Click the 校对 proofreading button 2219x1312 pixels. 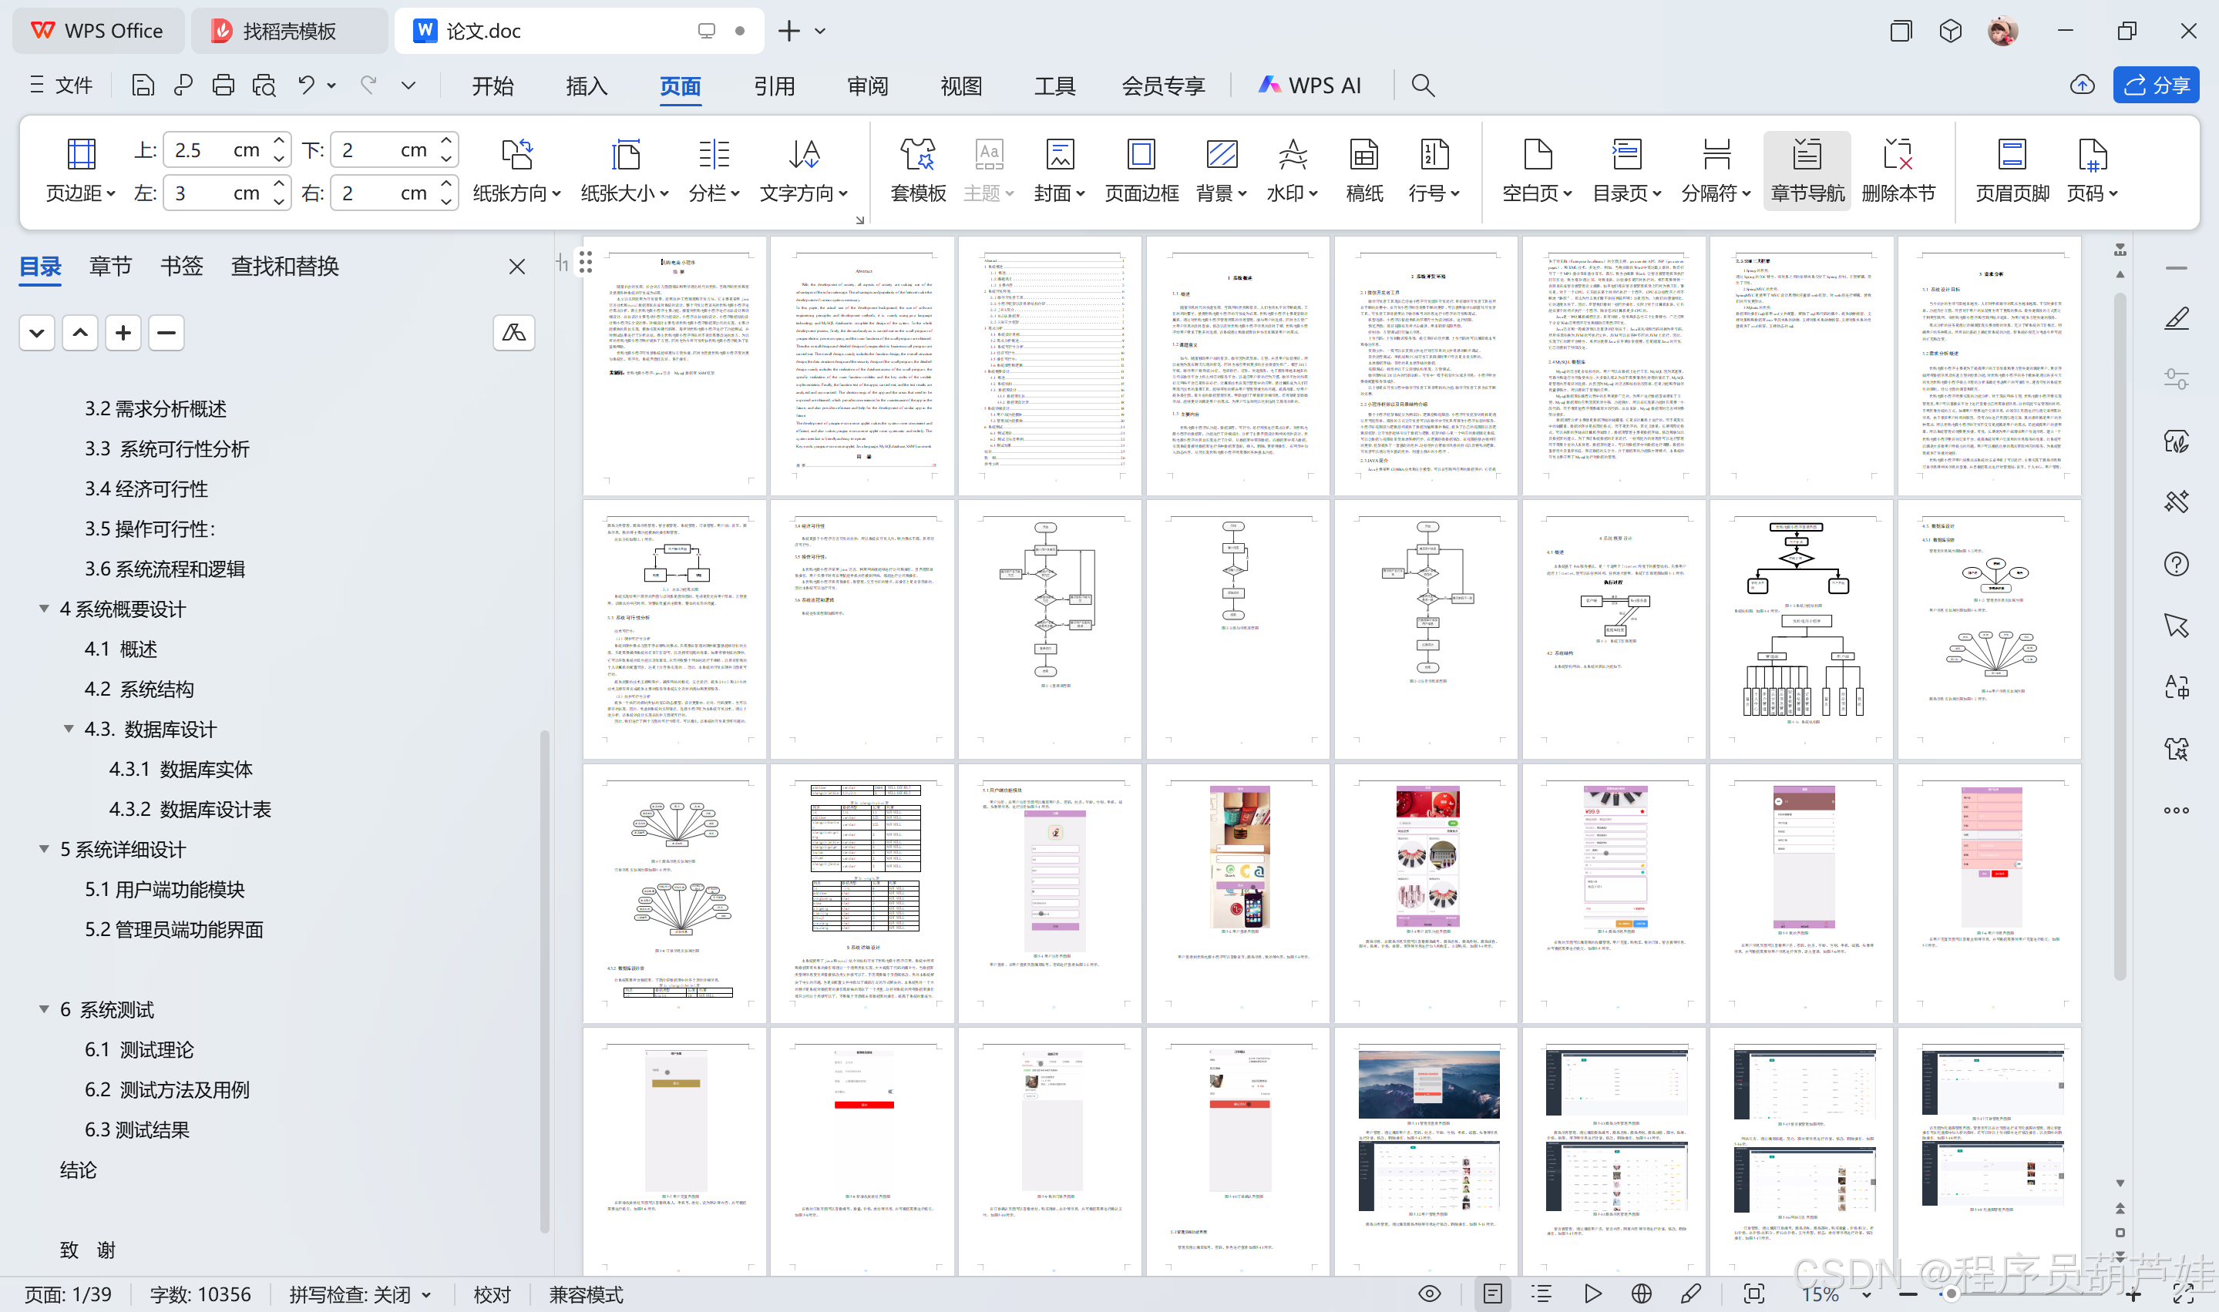pos(492,1295)
